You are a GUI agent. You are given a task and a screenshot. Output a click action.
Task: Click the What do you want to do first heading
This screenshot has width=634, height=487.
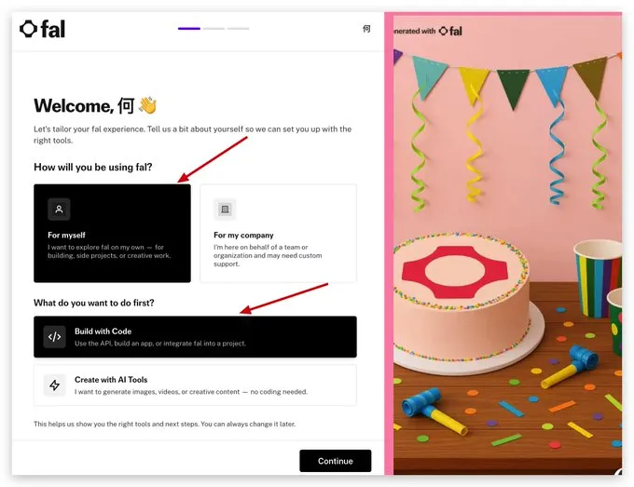tap(94, 303)
